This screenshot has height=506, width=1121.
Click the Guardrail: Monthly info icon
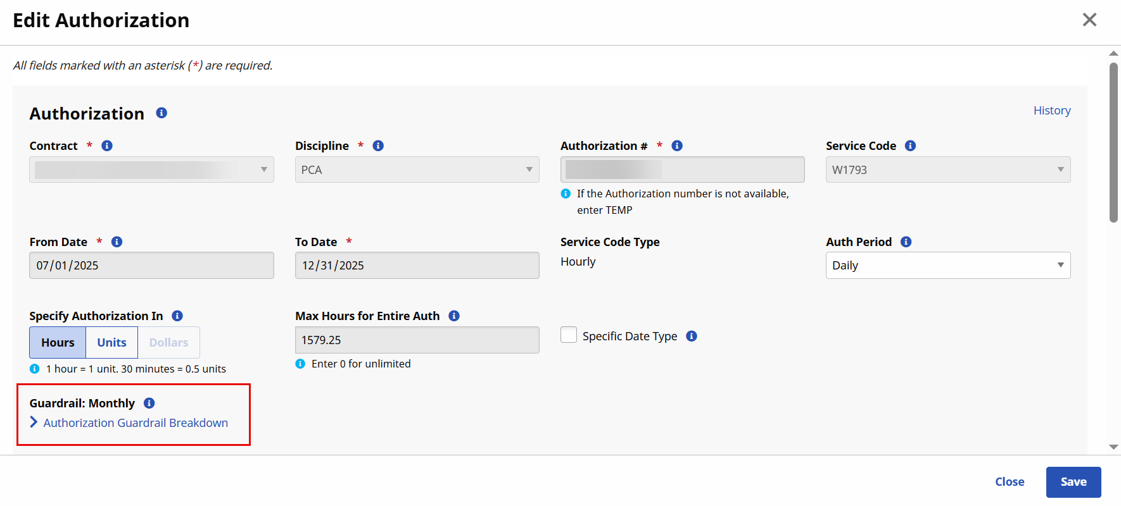pos(149,404)
